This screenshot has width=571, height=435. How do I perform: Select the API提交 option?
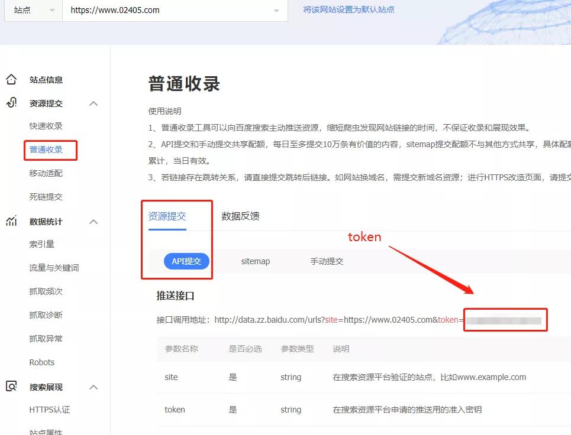click(186, 261)
